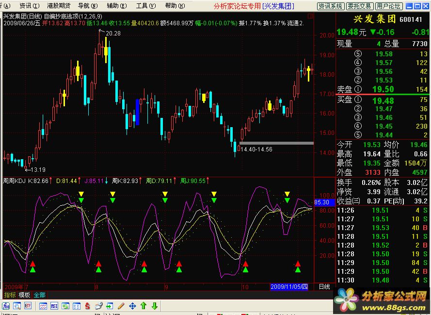
Task: Select buy level ④ price 19.45
Action: (x=383, y=126)
